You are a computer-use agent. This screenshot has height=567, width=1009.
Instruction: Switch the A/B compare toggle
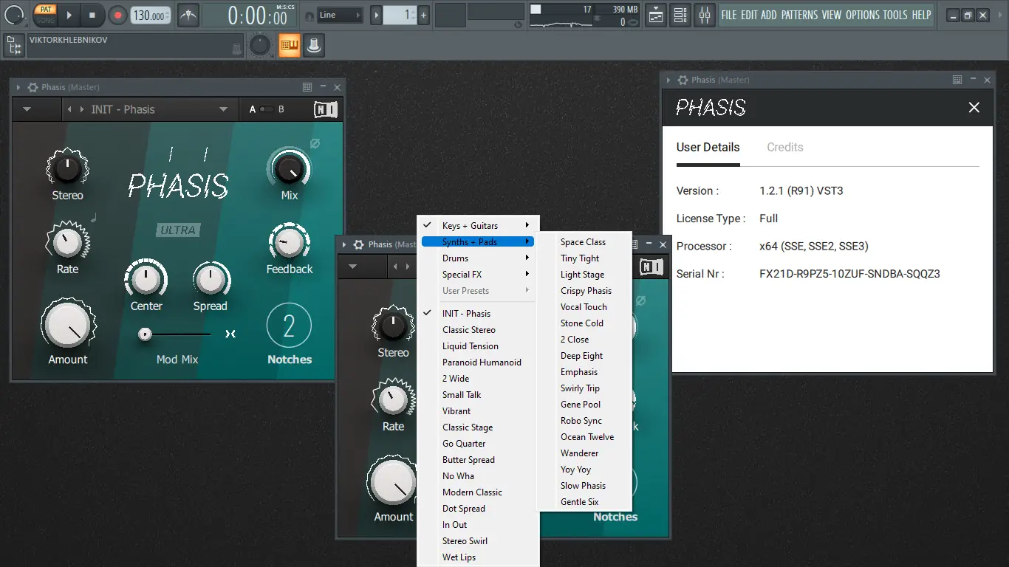point(267,109)
